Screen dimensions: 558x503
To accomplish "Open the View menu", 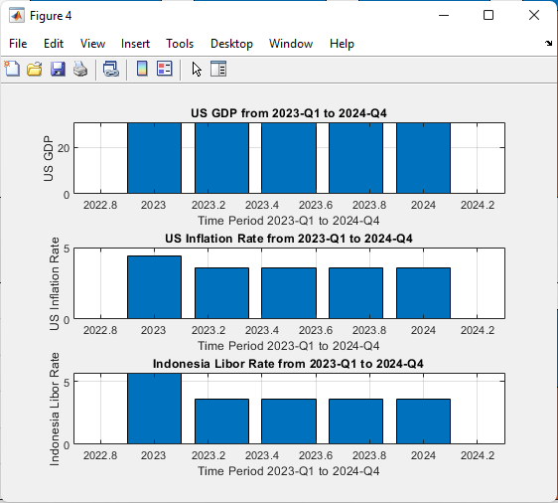I will click(92, 44).
